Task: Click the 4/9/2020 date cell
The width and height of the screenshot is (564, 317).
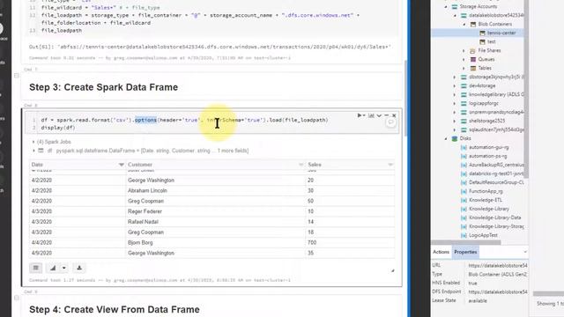Action: tap(41, 253)
